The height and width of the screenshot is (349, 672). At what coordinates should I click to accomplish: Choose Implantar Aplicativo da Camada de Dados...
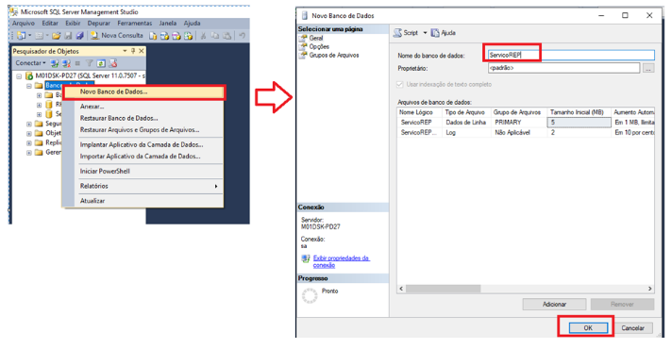pos(143,144)
